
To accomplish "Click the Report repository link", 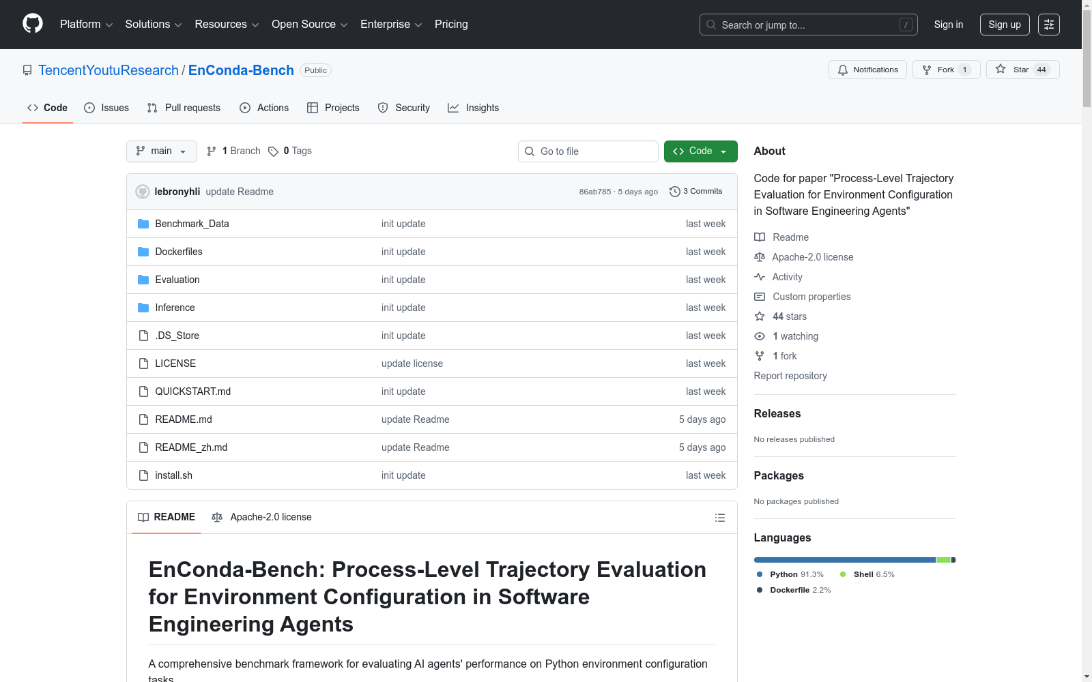I will tap(790, 376).
